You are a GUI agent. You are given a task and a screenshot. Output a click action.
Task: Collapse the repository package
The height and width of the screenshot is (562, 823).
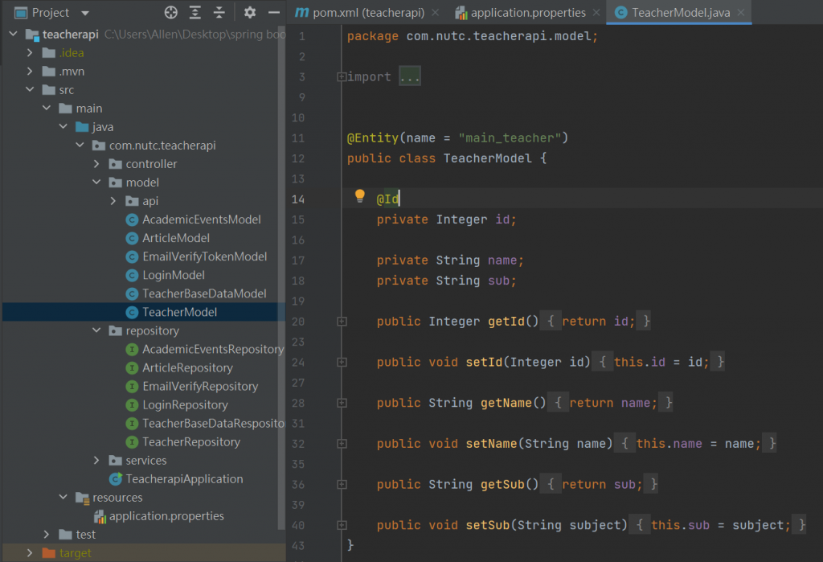point(96,330)
